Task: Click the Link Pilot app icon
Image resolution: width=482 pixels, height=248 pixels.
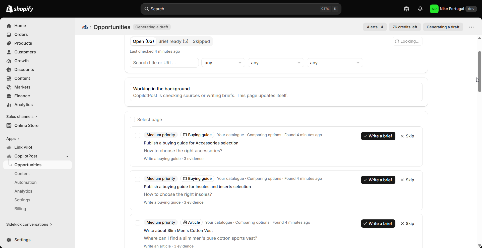Action: [x=9, y=147]
